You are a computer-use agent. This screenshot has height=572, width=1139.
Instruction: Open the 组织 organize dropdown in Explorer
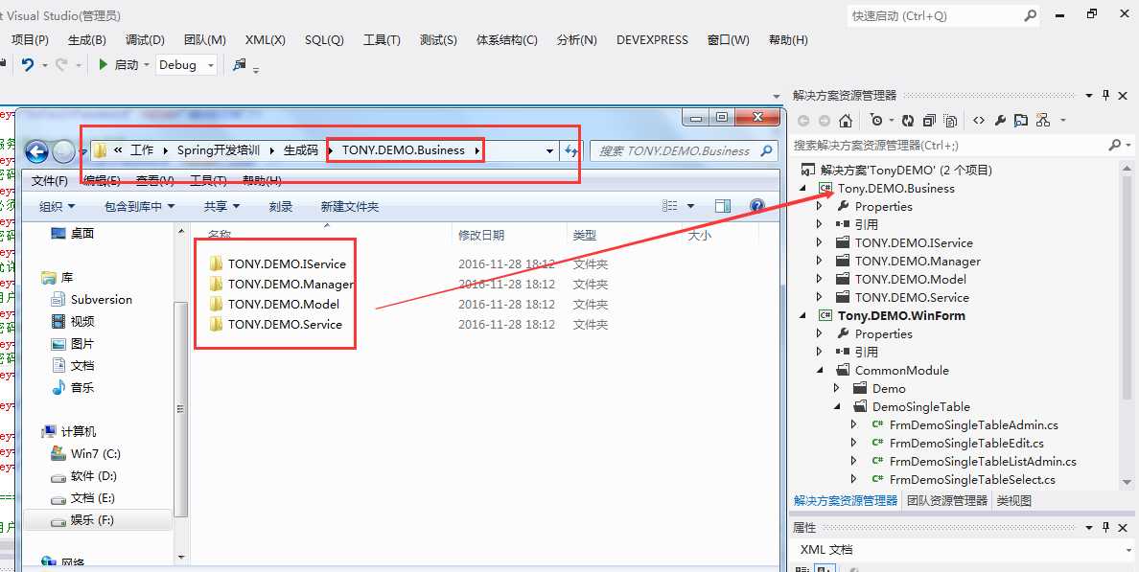[57, 207]
